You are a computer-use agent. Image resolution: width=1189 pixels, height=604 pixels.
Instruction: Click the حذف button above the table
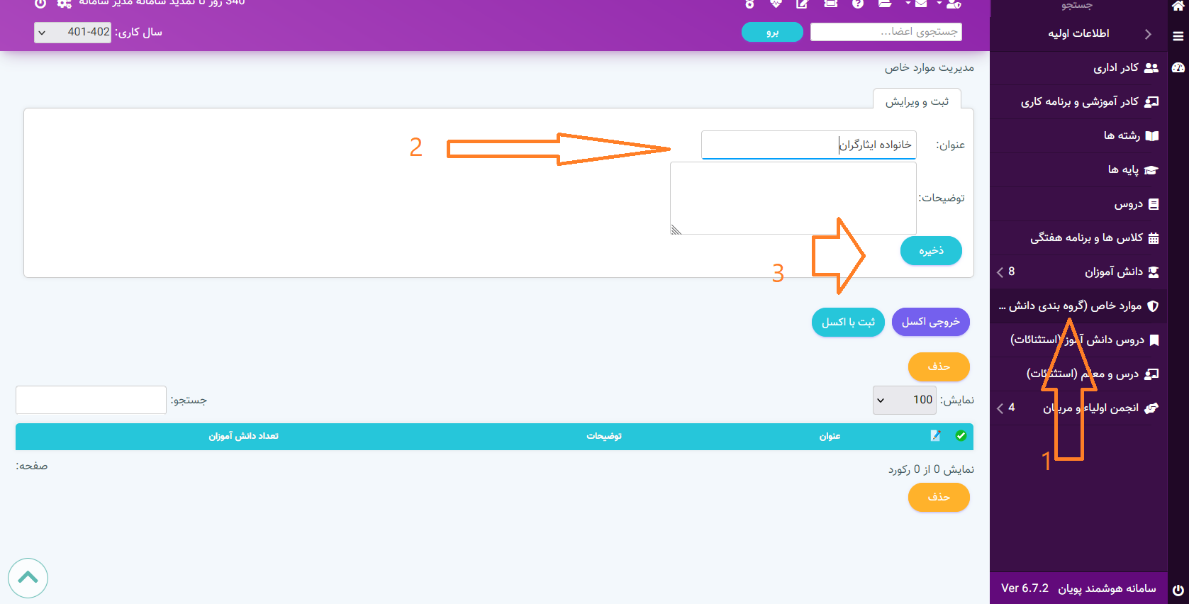pyautogui.click(x=939, y=367)
